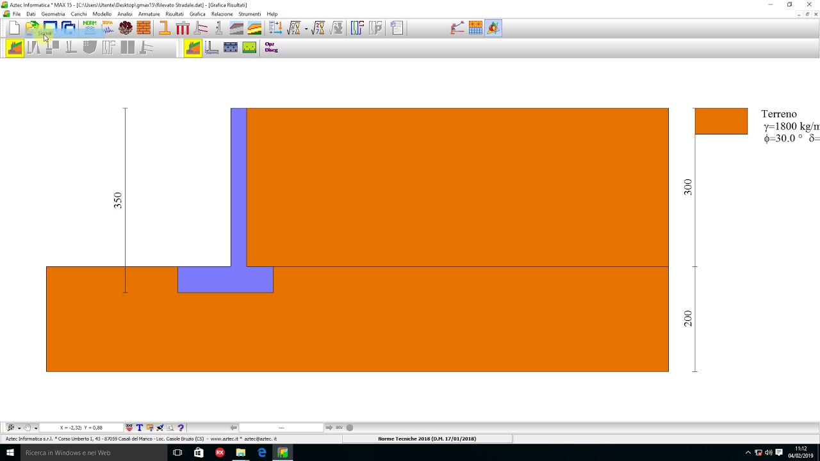Save the file with floppy disk icon
820x461 pixels.
point(51,28)
